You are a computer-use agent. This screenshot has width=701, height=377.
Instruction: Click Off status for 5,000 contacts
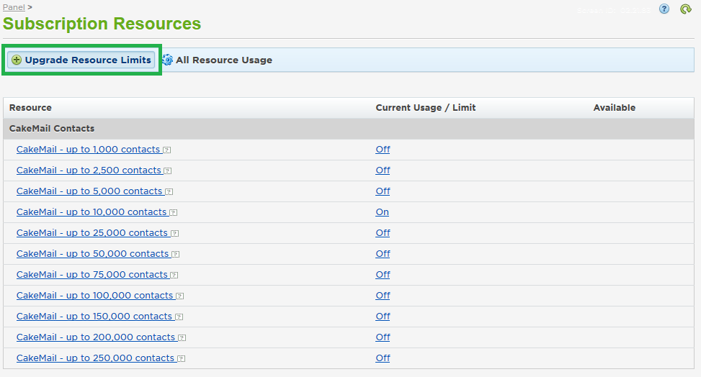click(x=383, y=191)
